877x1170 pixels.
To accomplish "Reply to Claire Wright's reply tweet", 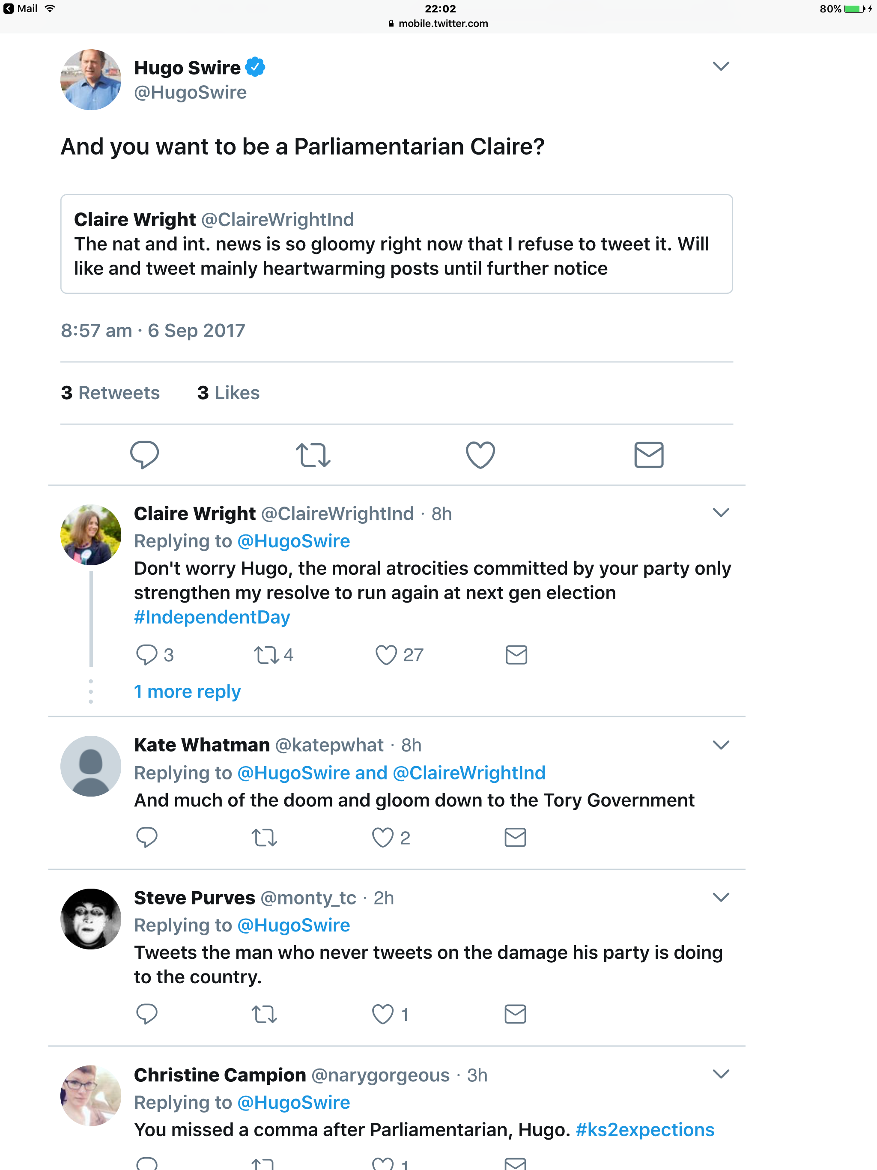I will click(146, 655).
